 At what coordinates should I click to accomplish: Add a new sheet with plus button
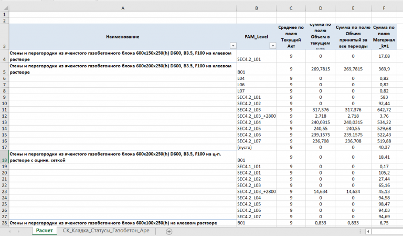point(169,231)
